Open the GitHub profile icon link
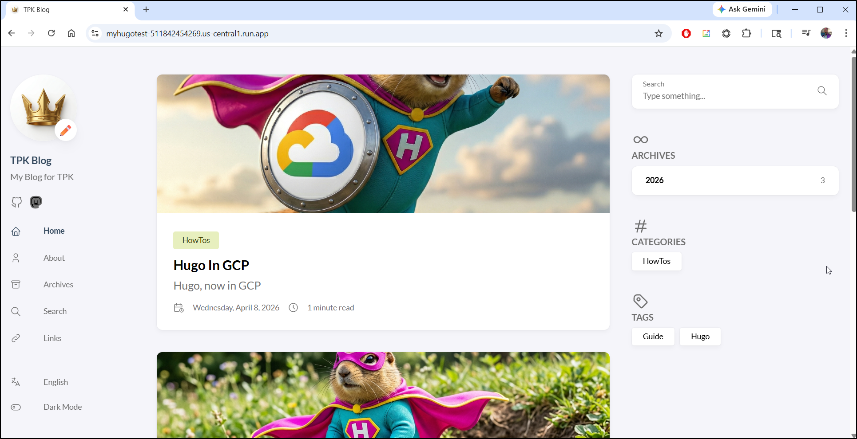Viewport: 857px width, 439px height. [x=16, y=202]
